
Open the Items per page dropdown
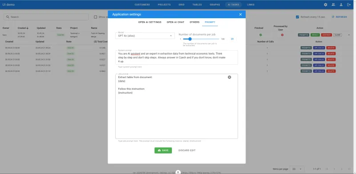coord(297,169)
